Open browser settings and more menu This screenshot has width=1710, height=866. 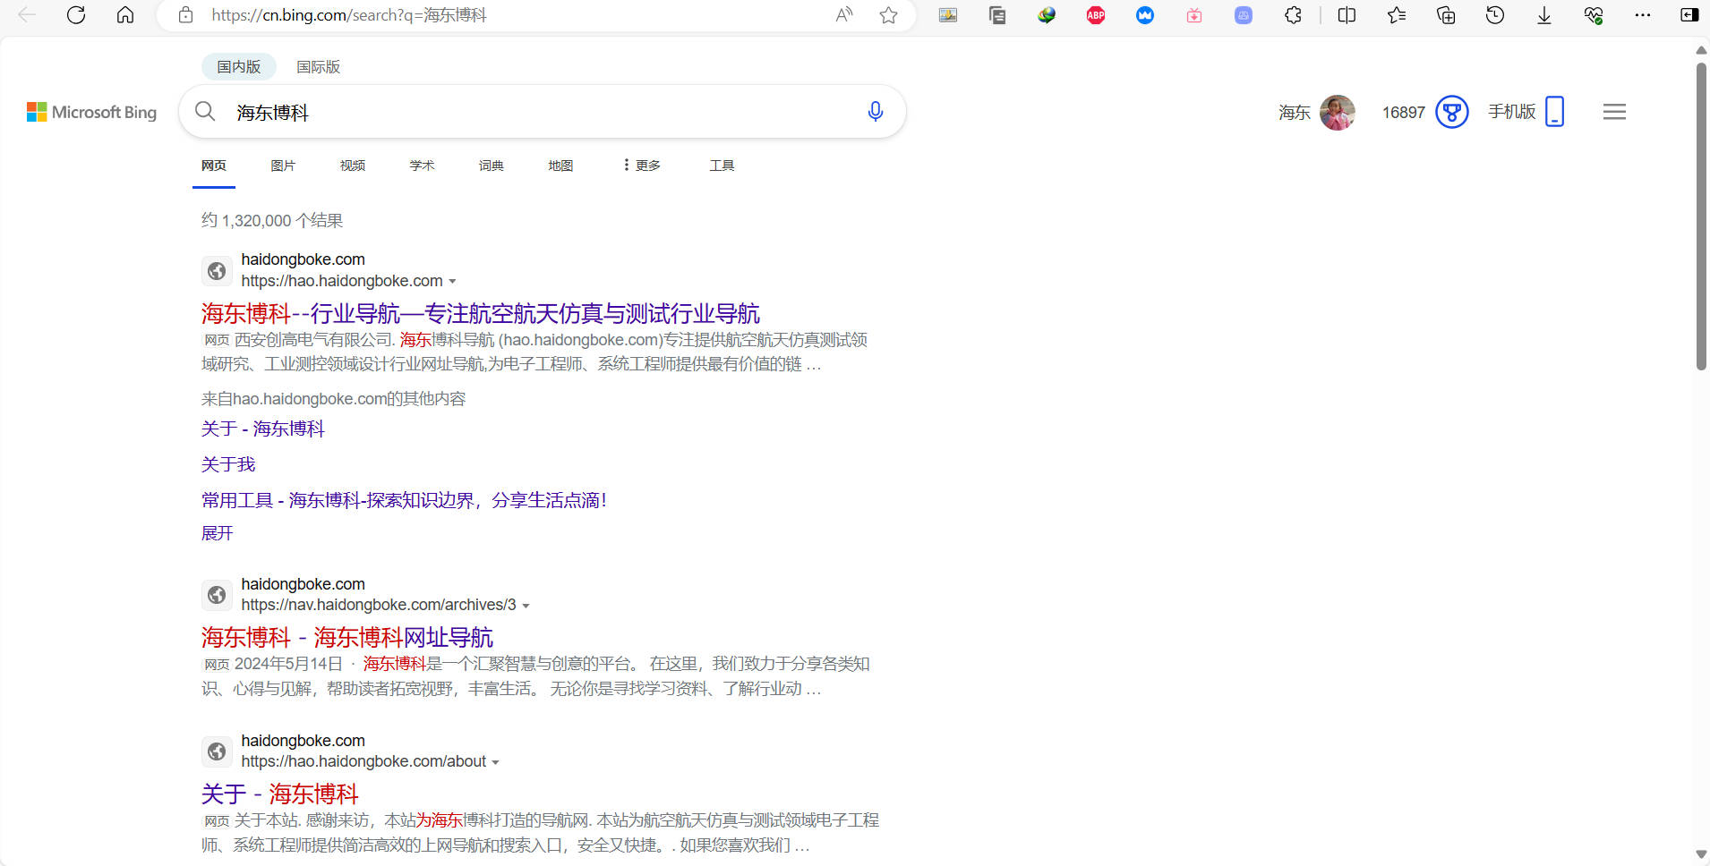1643,15
